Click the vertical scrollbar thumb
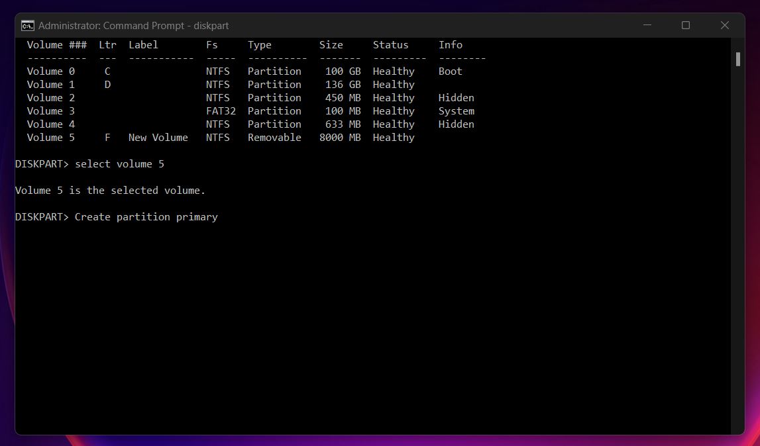760x446 pixels. [x=737, y=59]
